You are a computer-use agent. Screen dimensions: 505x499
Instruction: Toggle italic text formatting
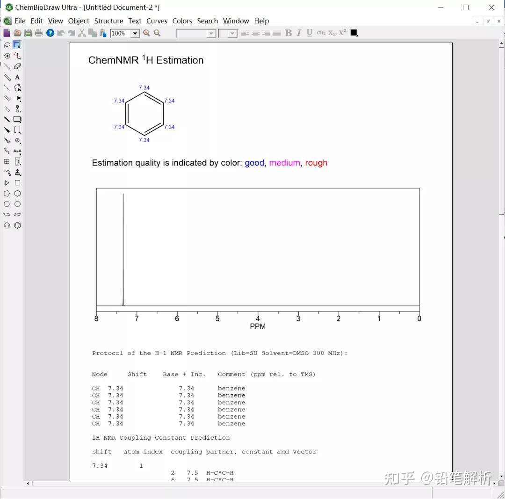pos(298,33)
